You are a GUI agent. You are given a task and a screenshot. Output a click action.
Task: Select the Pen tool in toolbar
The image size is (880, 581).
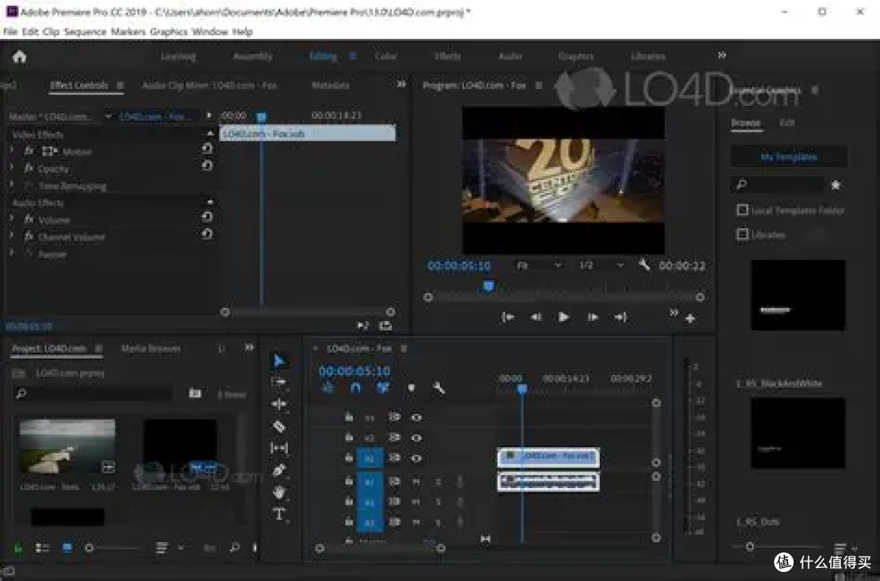279,470
